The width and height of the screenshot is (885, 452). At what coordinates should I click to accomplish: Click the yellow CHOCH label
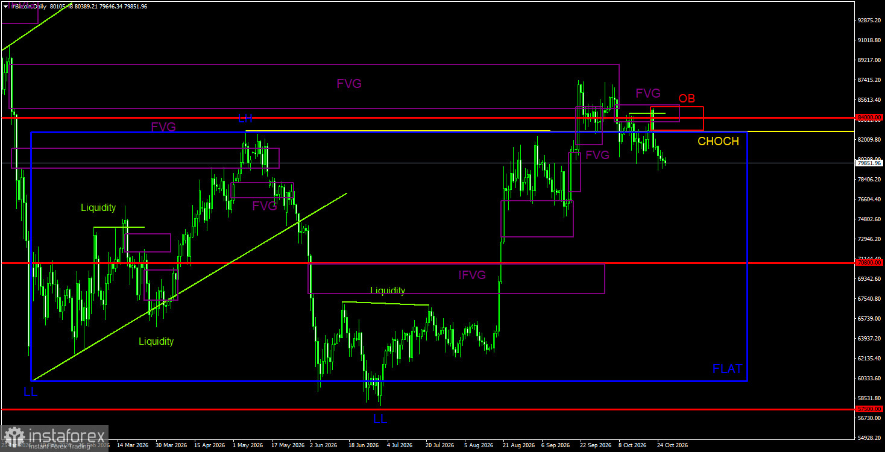tap(718, 142)
